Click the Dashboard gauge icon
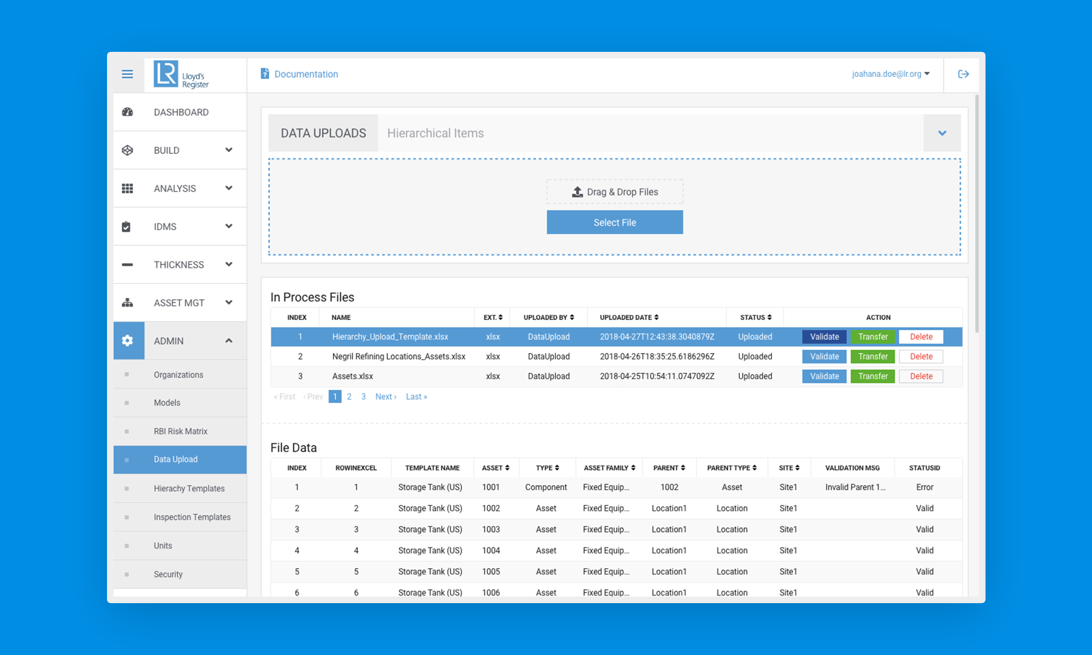This screenshot has height=655, width=1092. point(127,112)
